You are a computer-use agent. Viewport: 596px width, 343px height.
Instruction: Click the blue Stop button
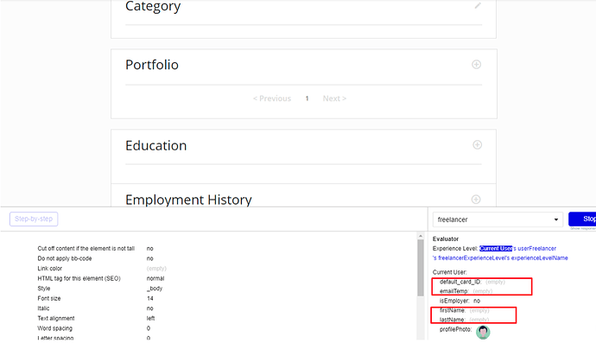click(582, 219)
